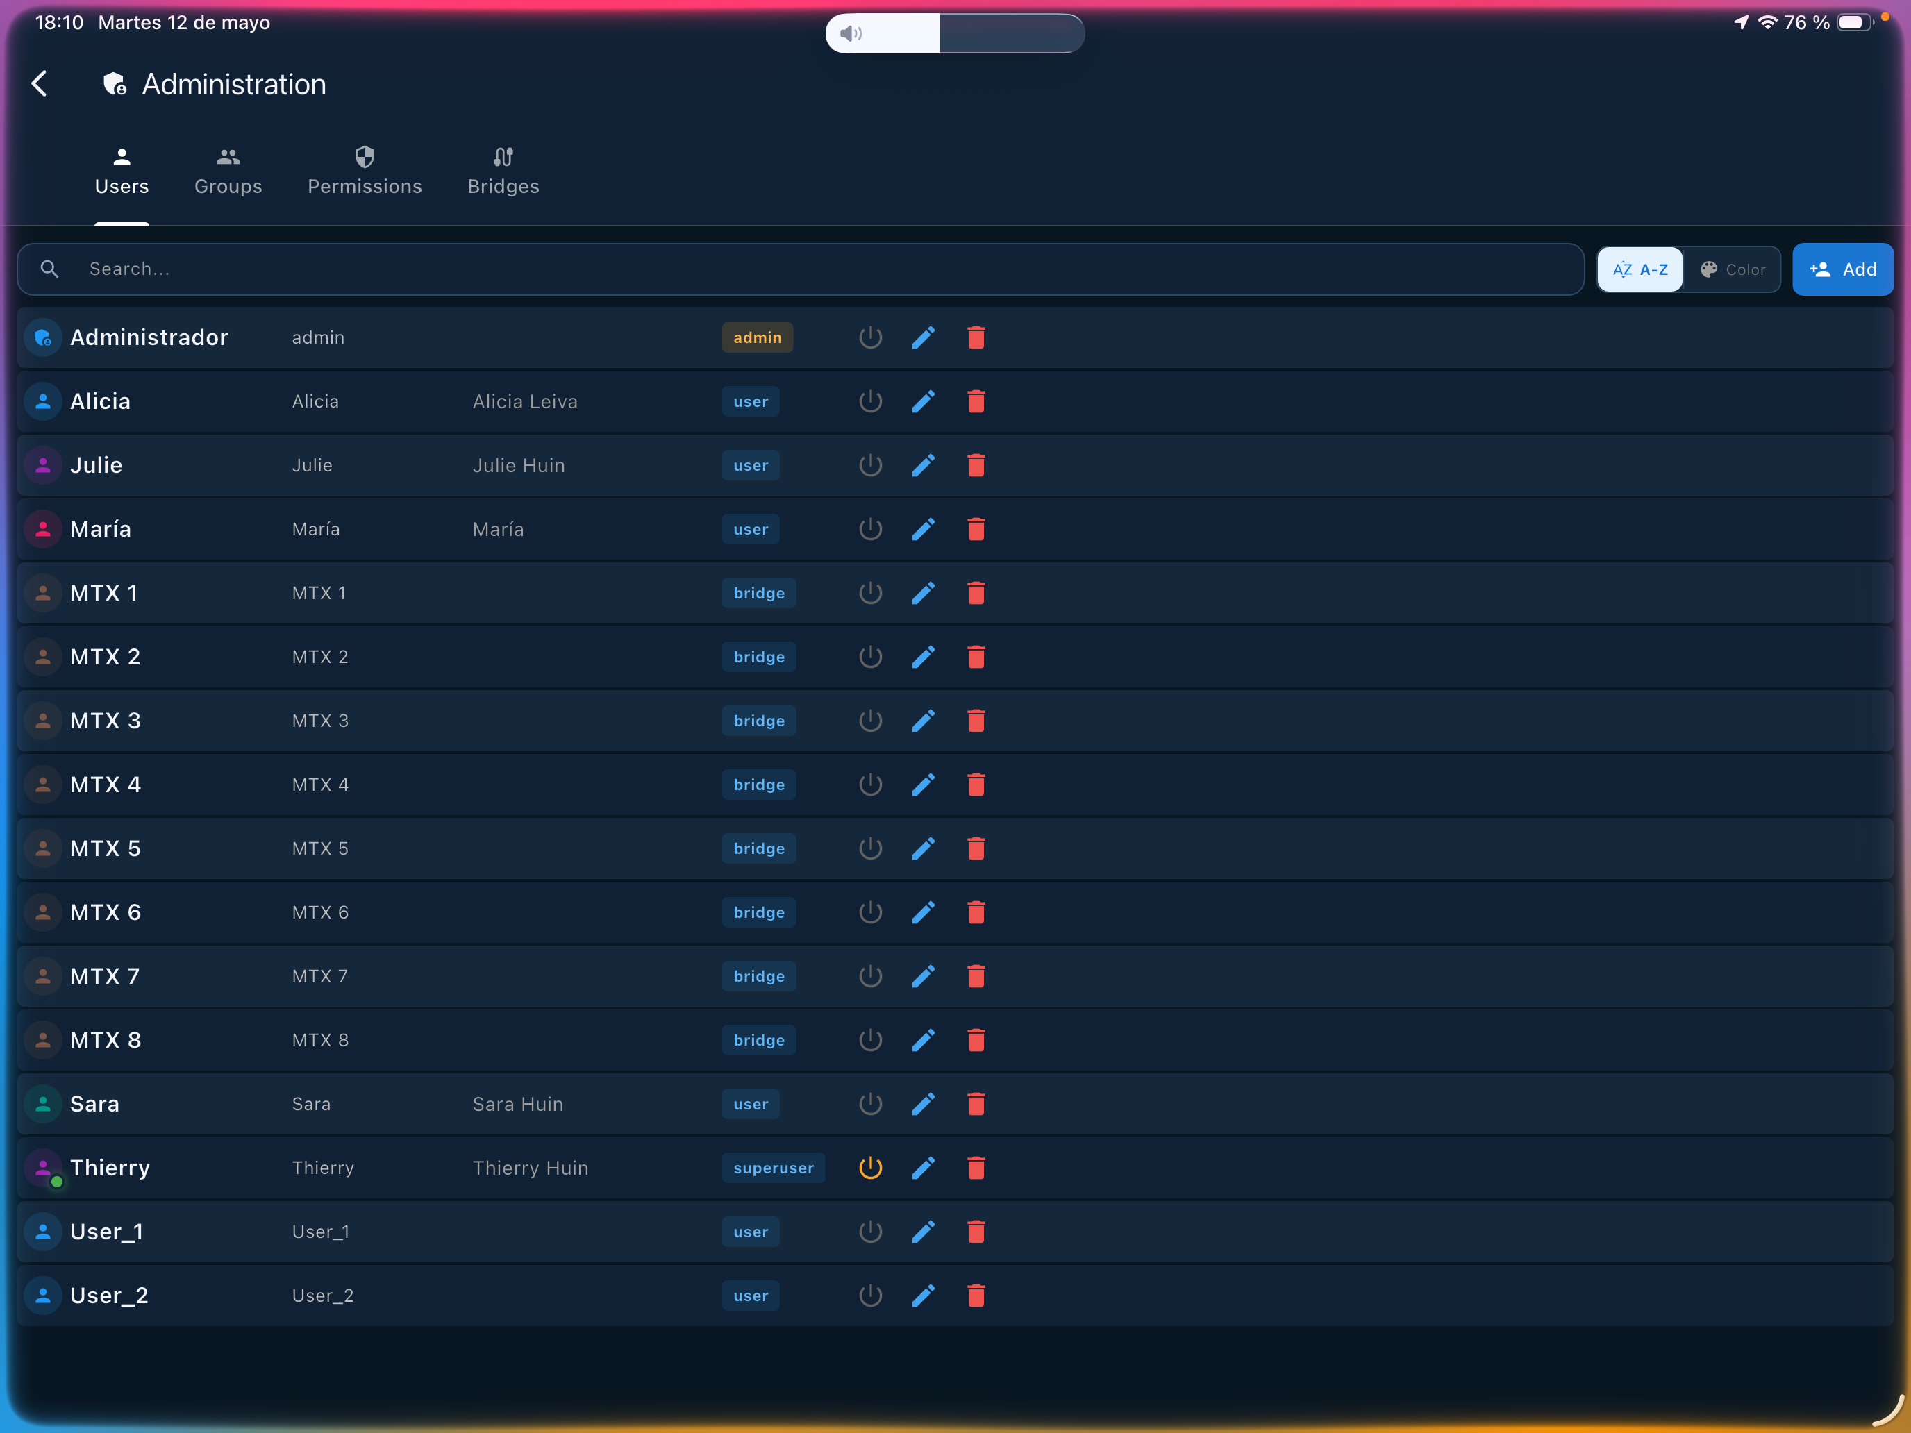Delete the MTX 2 bridge user
Screen dimensions: 1911x1433
coord(976,657)
